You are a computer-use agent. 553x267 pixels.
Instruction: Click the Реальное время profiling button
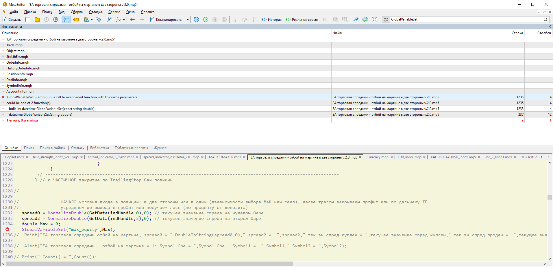(x=302, y=19)
